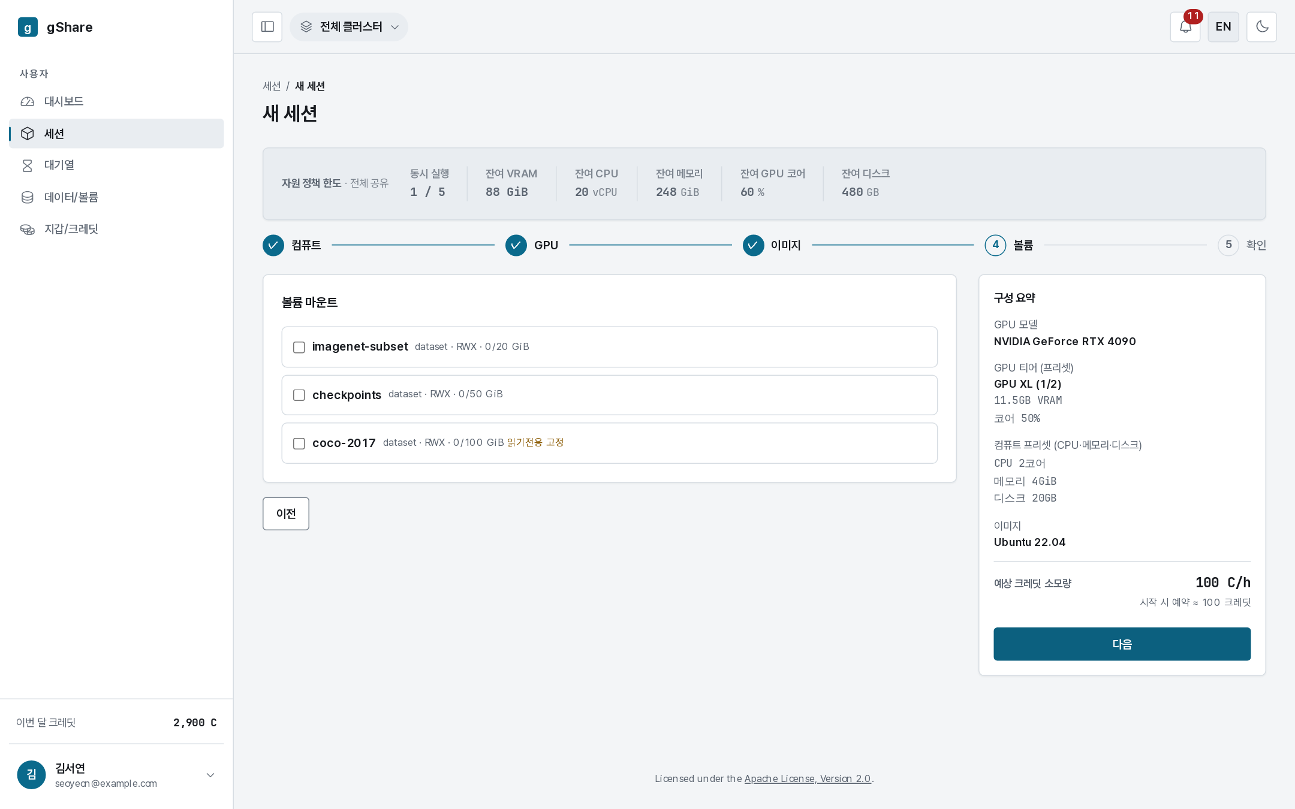Check the imagenet-subset volume checkbox
The width and height of the screenshot is (1295, 809).
(x=299, y=348)
